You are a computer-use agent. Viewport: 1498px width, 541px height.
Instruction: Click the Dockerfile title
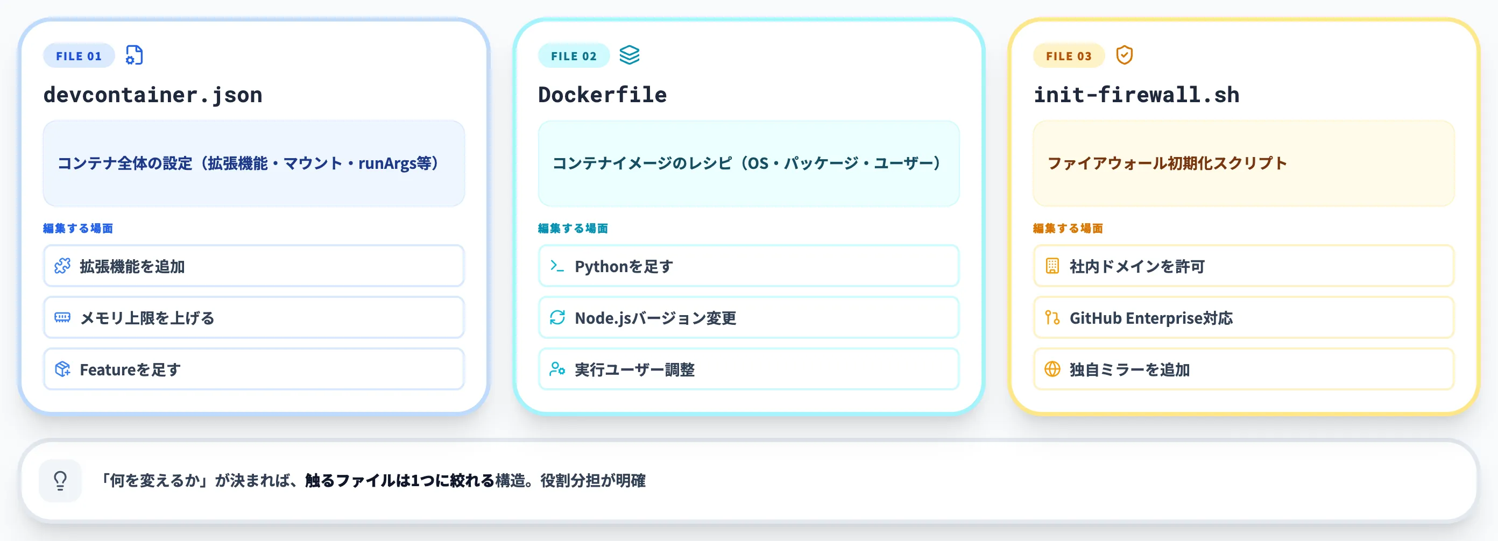pyautogui.click(x=603, y=95)
